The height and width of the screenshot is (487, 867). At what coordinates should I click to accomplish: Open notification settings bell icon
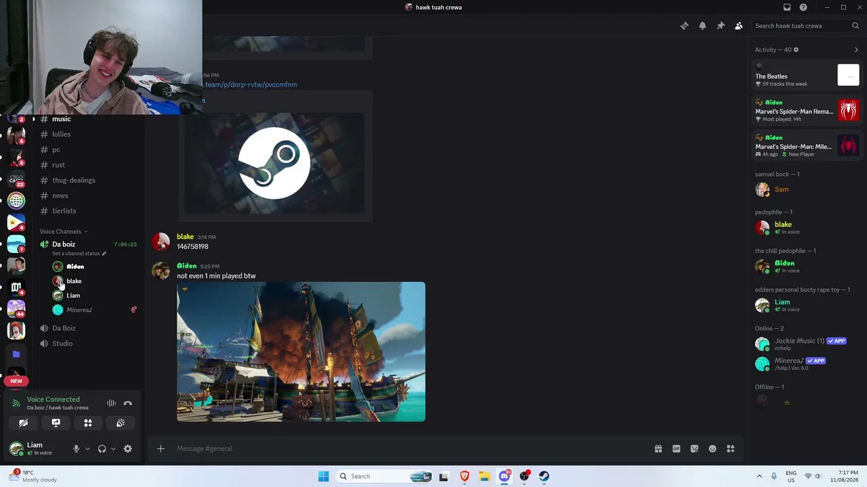pyautogui.click(x=702, y=26)
